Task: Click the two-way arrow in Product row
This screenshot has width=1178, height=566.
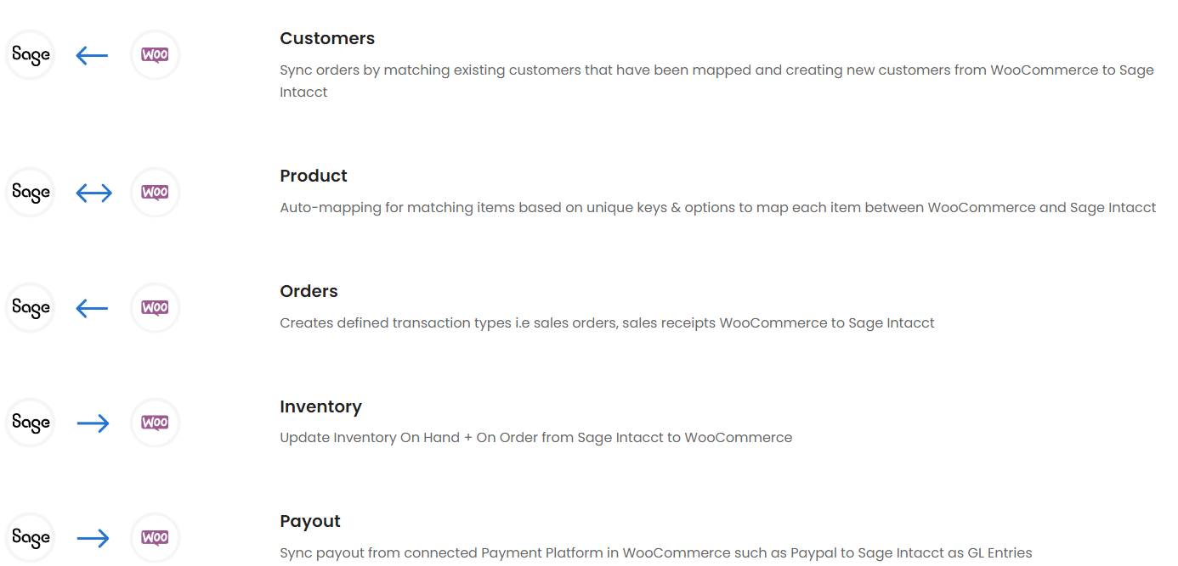Action: point(93,193)
